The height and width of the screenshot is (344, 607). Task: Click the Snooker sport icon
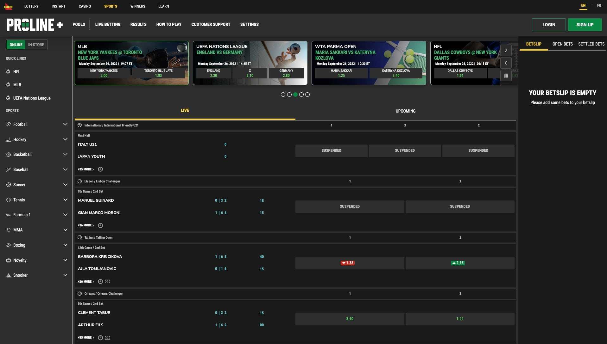pos(9,275)
